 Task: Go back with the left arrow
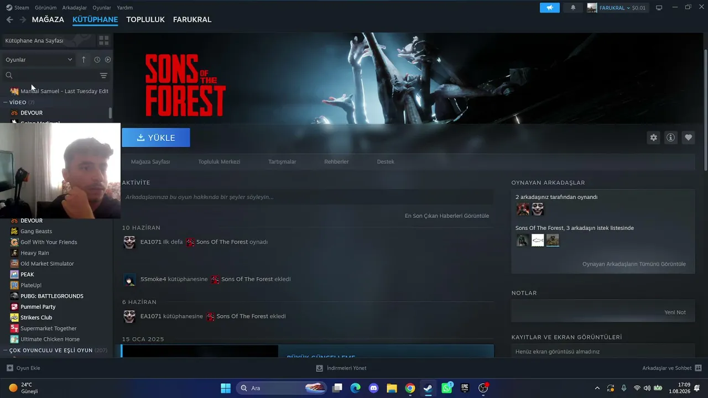click(9, 19)
